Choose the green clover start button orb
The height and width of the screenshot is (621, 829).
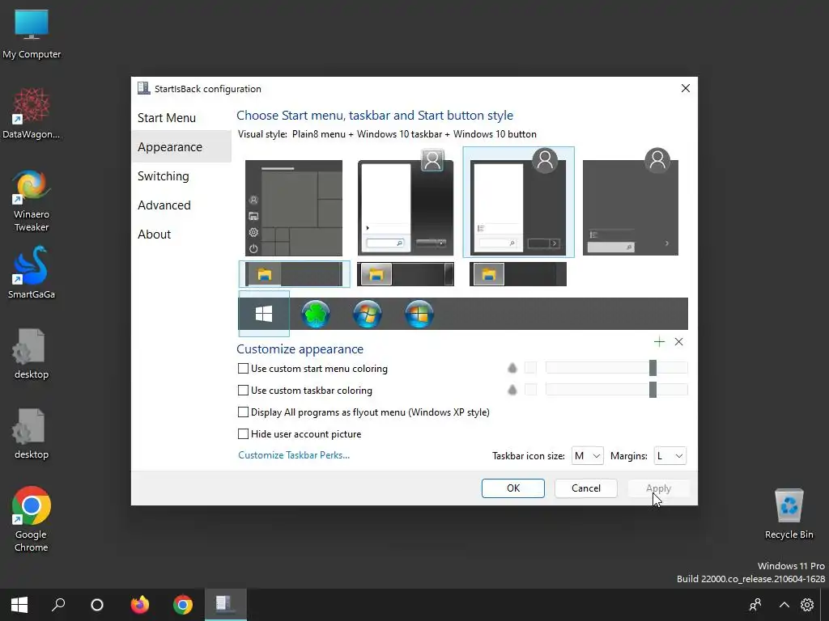316,315
